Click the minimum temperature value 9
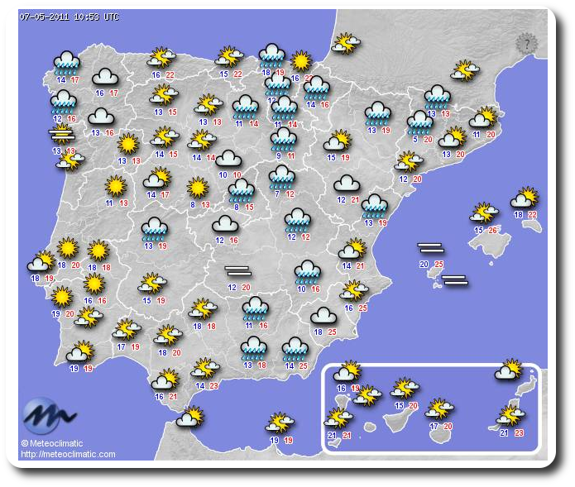The height and width of the screenshot is (487, 575). (279, 156)
